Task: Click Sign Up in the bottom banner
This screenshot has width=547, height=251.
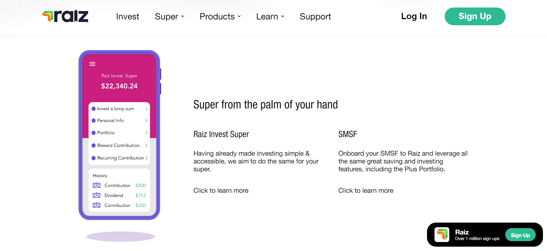Action: (520, 235)
